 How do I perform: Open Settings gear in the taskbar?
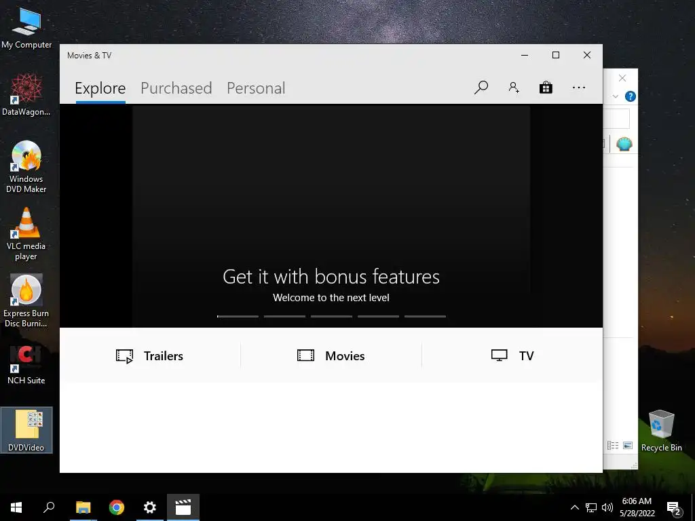pos(150,507)
